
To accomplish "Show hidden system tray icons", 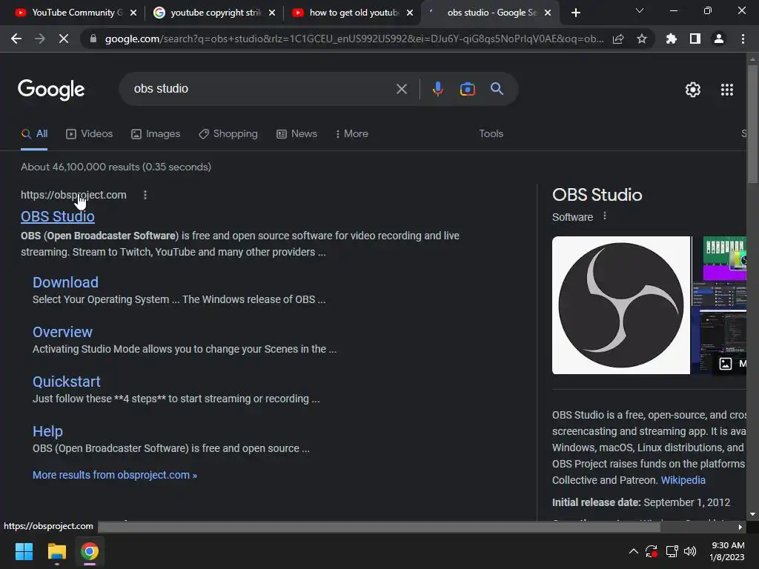I will tap(633, 551).
